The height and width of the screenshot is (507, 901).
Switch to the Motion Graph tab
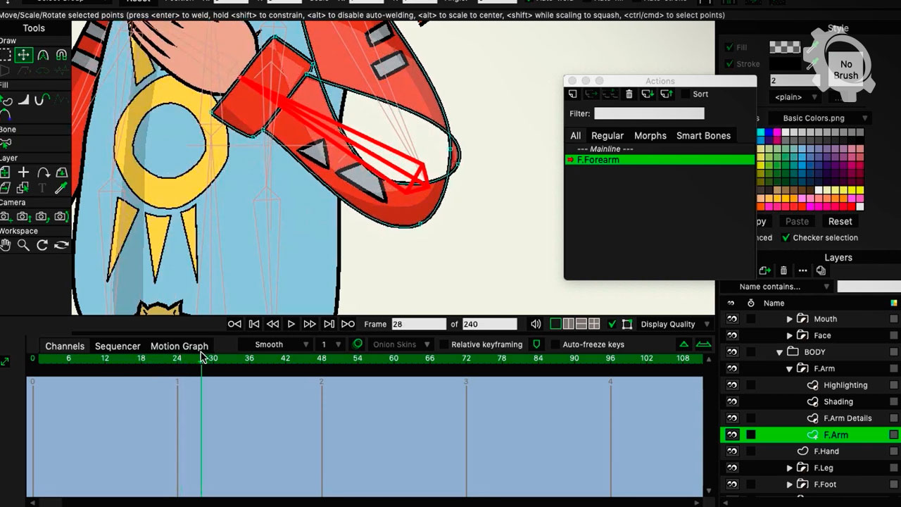pyautogui.click(x=179, y=346)
